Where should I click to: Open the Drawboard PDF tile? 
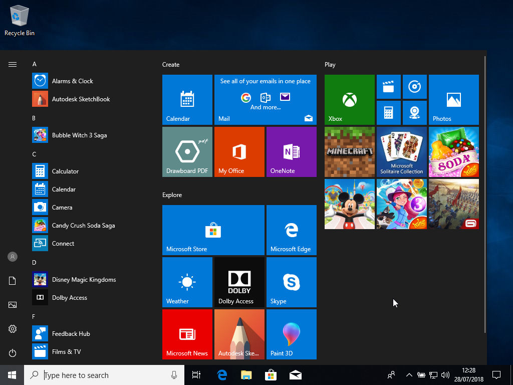click(187, 152)
